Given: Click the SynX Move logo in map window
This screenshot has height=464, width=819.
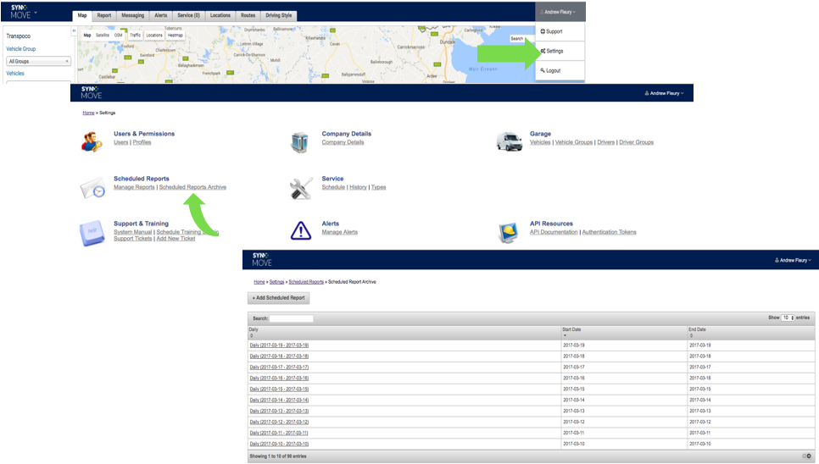Looking at the screenshot, I should pos(21,12).
